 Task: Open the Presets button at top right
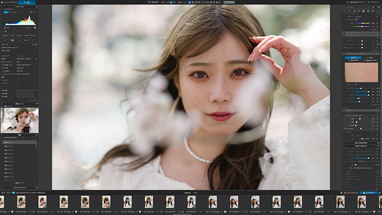pos(374,2)
